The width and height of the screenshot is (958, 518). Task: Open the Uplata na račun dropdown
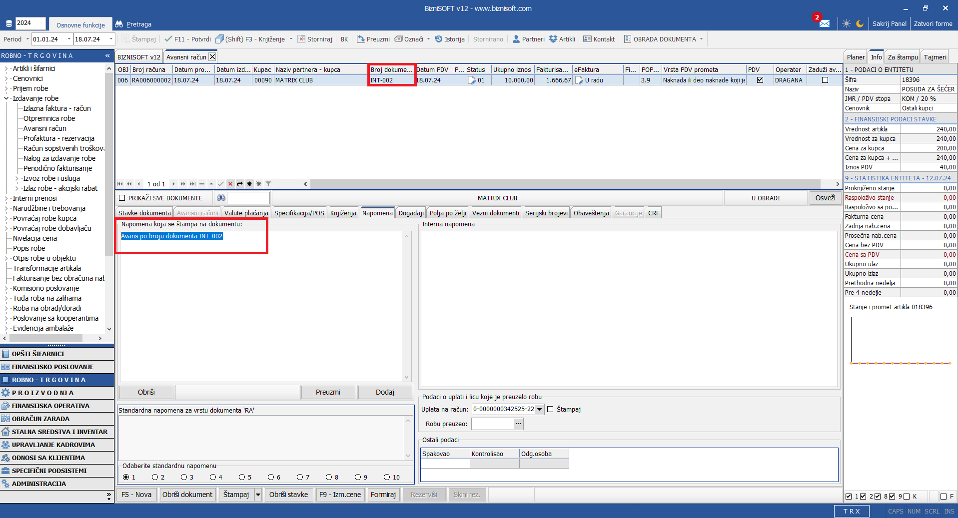point(539,409)
